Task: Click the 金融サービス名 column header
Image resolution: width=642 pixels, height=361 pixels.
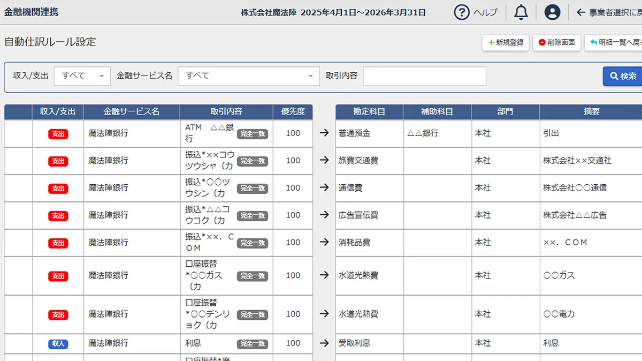Action: click(x=132, y=112)
